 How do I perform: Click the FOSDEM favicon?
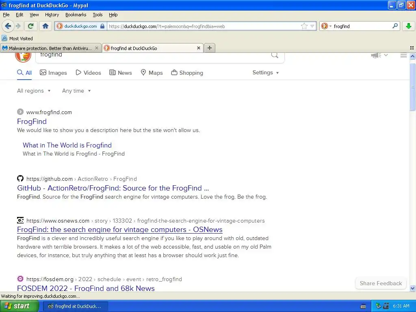(20, 279)
